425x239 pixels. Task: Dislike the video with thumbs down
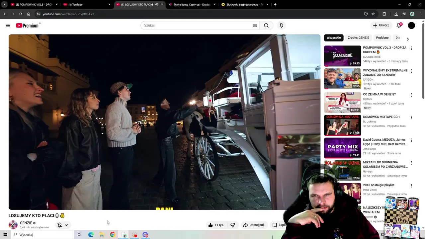[x=233, y=225]
